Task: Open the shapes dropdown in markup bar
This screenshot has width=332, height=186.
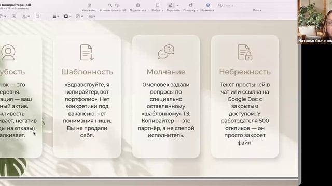Action: click(3, 16)
